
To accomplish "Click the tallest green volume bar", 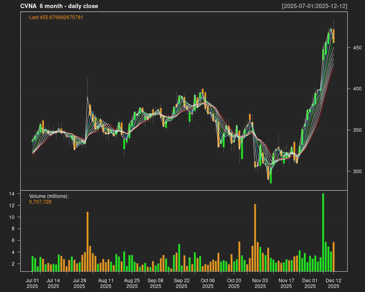I will pos(323,232).
